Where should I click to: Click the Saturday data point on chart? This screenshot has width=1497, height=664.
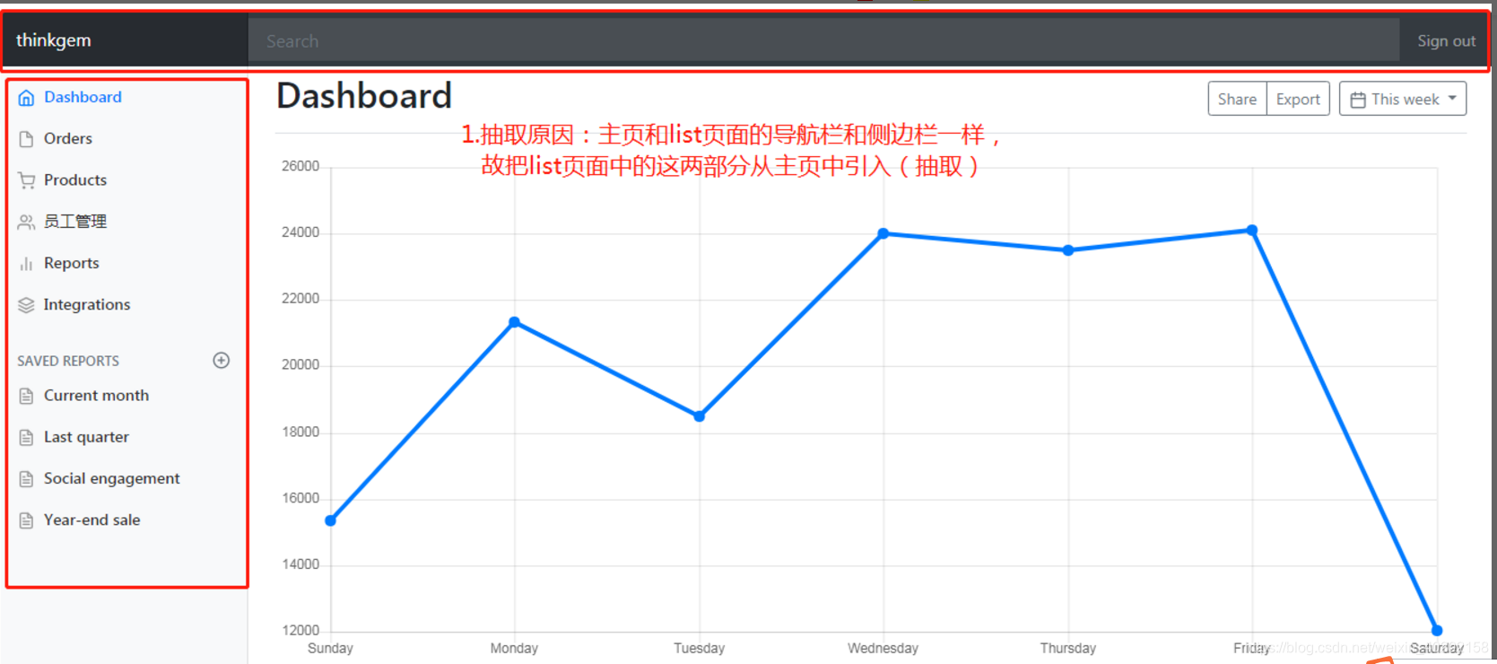pos(1437,630)
